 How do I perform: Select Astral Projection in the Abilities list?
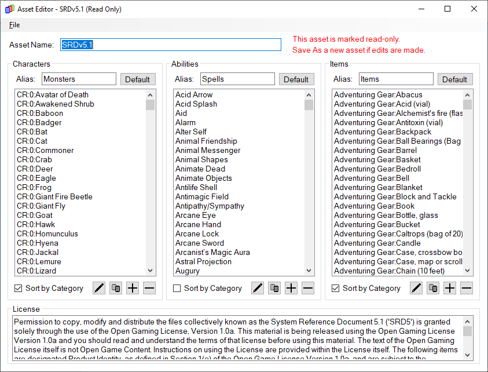(x=239, y=262)
